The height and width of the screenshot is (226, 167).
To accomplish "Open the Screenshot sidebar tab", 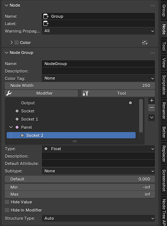I will (x=164, y=180).
